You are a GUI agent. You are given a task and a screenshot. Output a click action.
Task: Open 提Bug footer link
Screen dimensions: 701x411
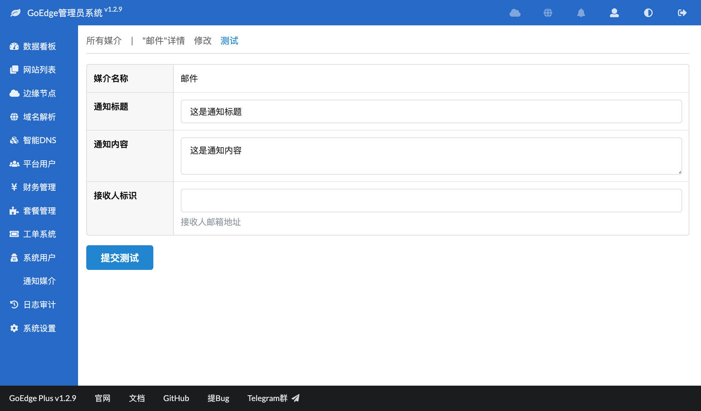pos(218,398)
